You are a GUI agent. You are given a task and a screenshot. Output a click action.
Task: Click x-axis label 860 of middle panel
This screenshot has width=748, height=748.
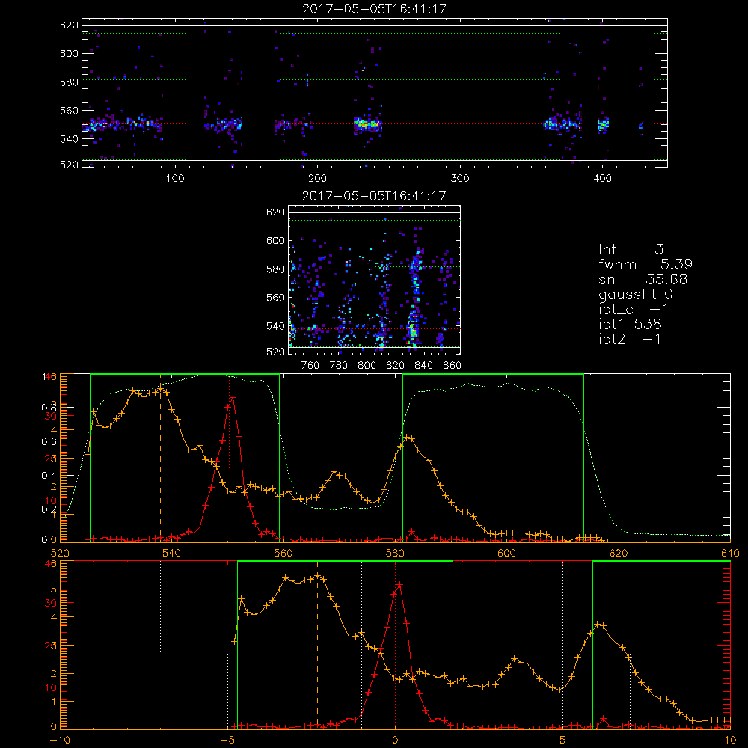point(453,366)
